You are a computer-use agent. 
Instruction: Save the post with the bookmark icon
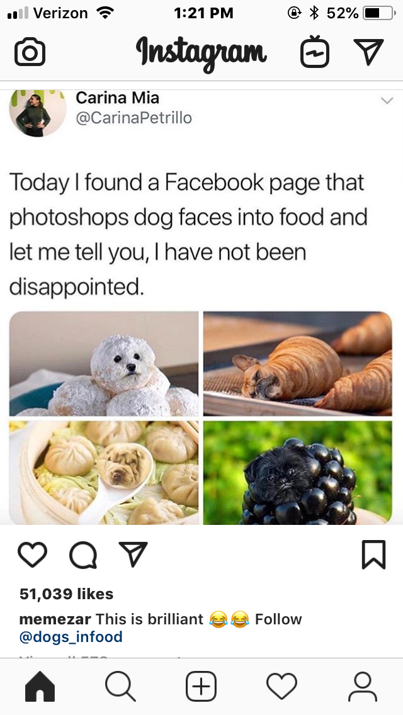[374, 555]
